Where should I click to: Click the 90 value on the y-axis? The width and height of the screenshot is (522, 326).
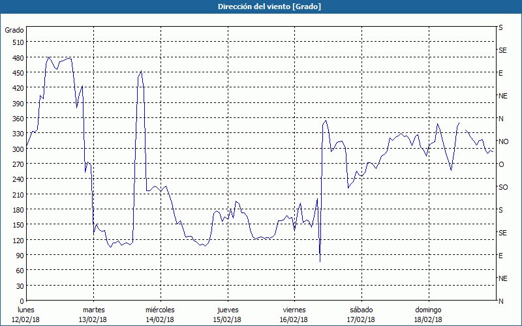tap(19, 256)
